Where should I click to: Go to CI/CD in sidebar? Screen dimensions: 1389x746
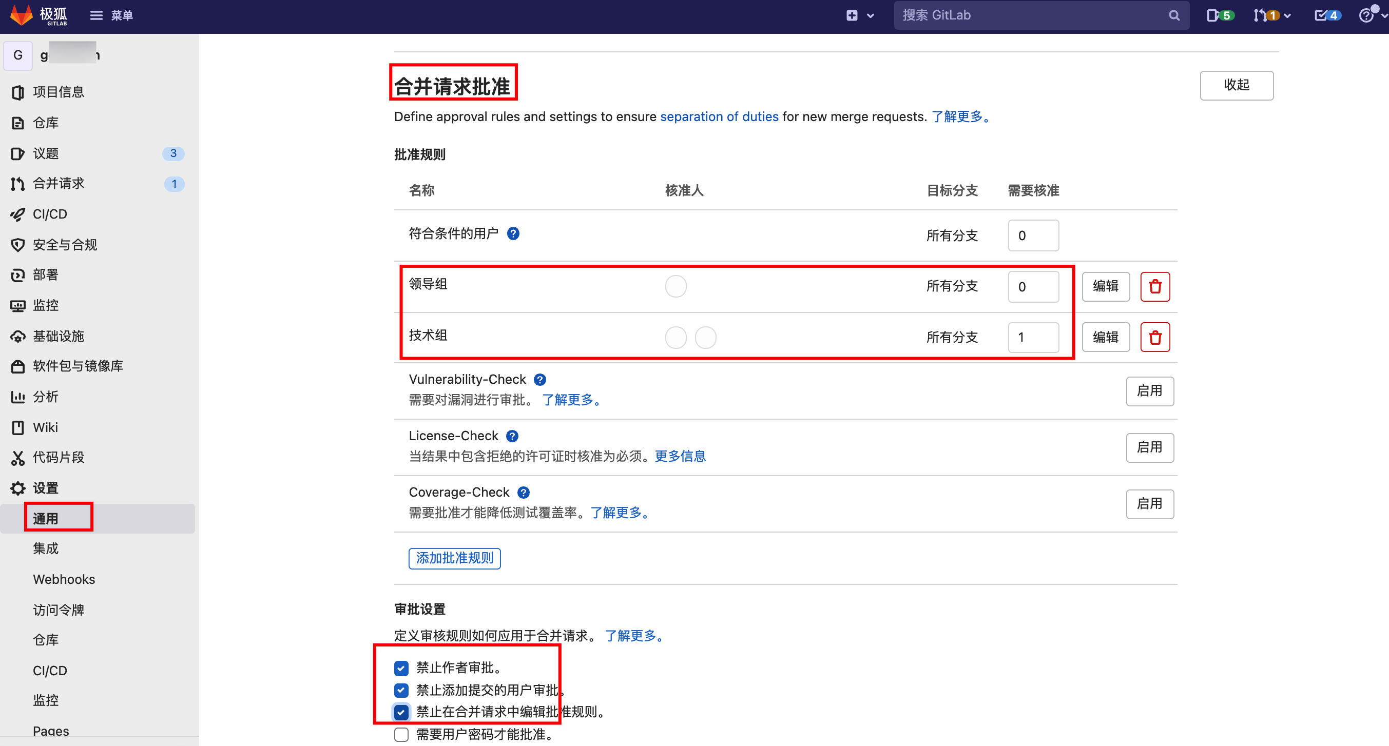click(50, 214)
